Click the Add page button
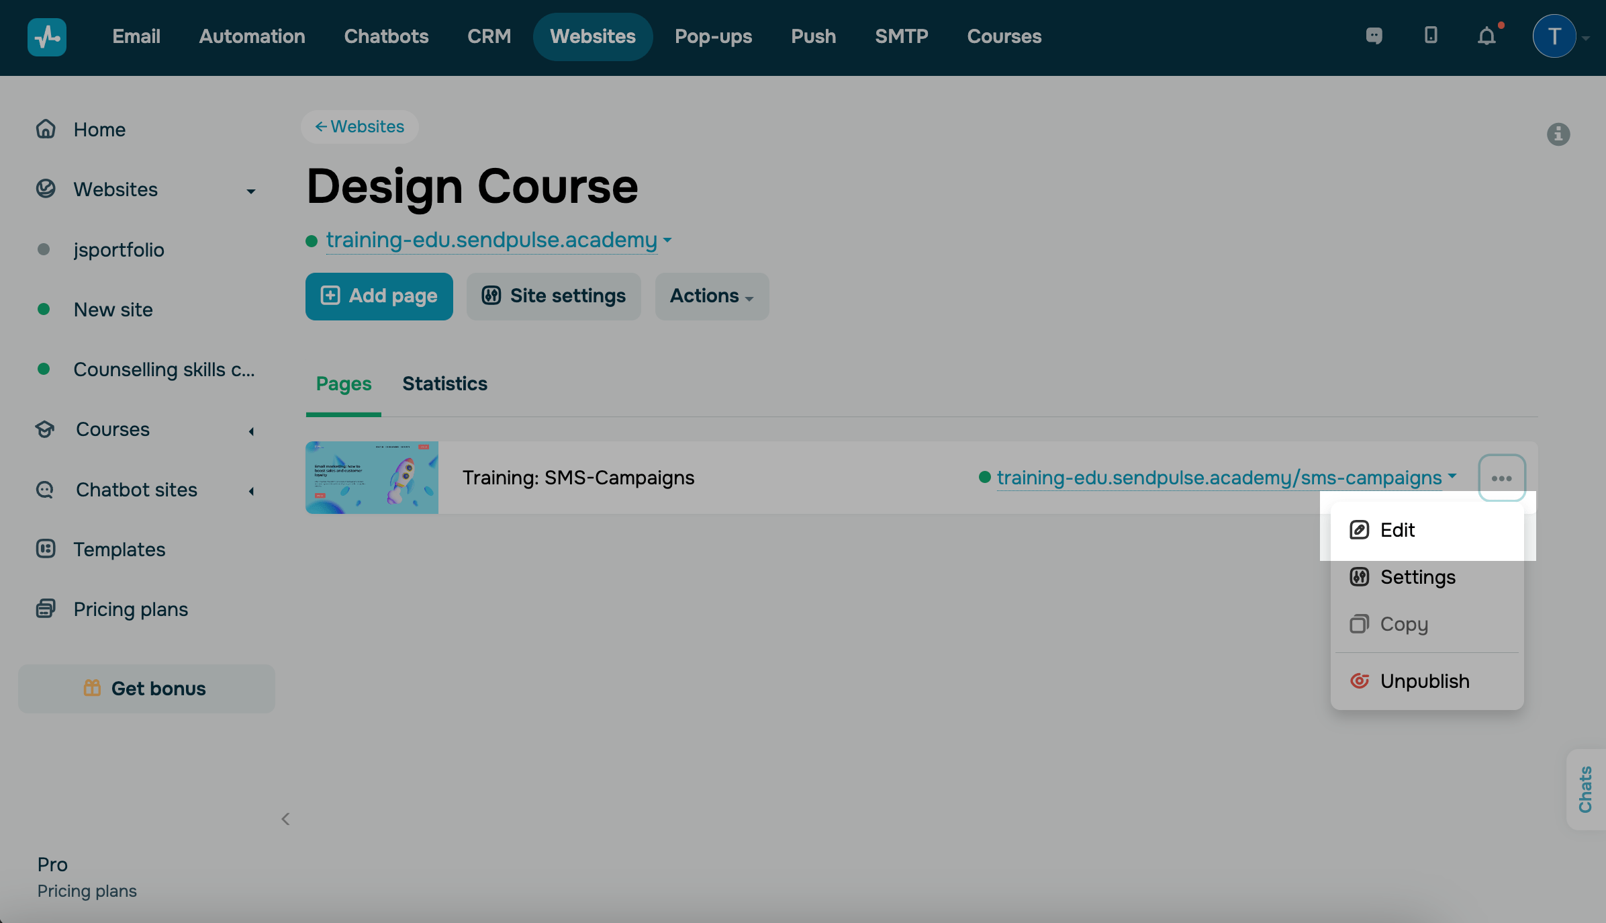This screenshot has width=1606, height=923. coord(379,296)
